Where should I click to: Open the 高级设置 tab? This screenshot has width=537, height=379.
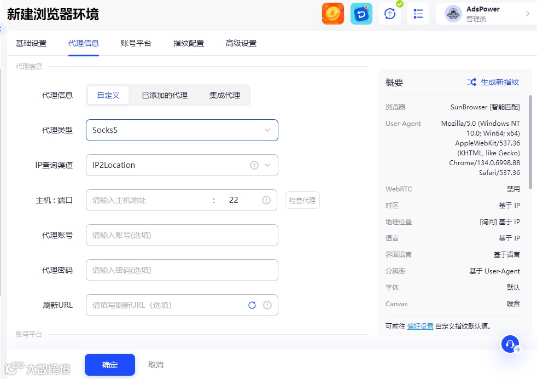241,43
